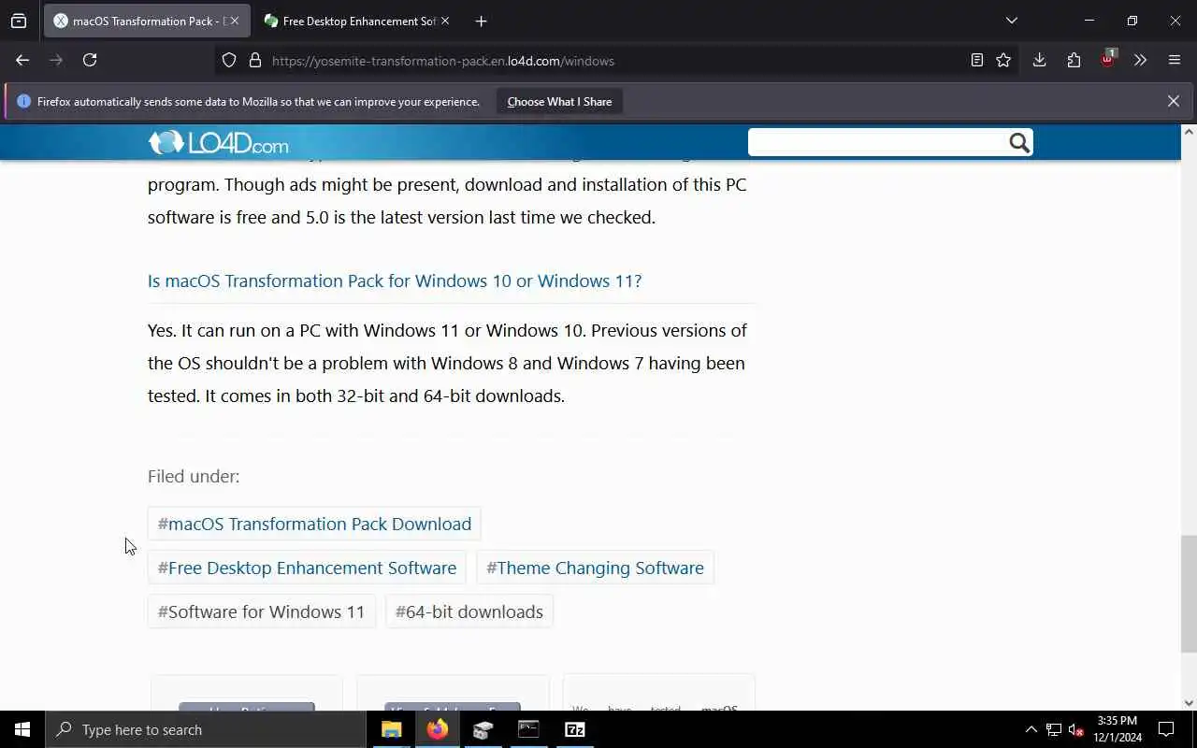Click Choose What I Share button
This screenshot has height=748, width=1197.
[x=559, y=102]
